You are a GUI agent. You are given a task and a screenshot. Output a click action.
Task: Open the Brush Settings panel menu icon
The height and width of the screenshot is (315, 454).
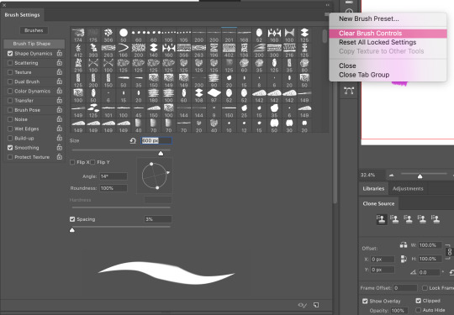tap(327, 14)
